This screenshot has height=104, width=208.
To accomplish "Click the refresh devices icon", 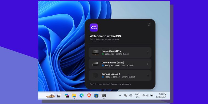I will click(149, 25).
